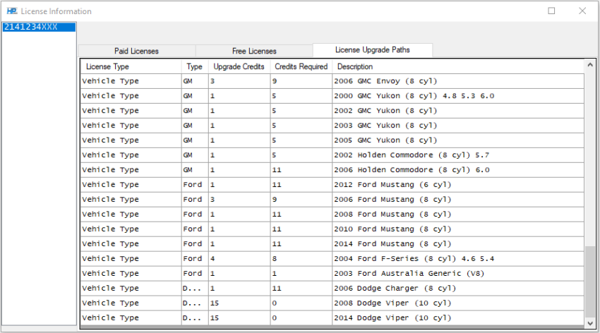
Task: Maximize the License Information window
Action: coord(551,11)
